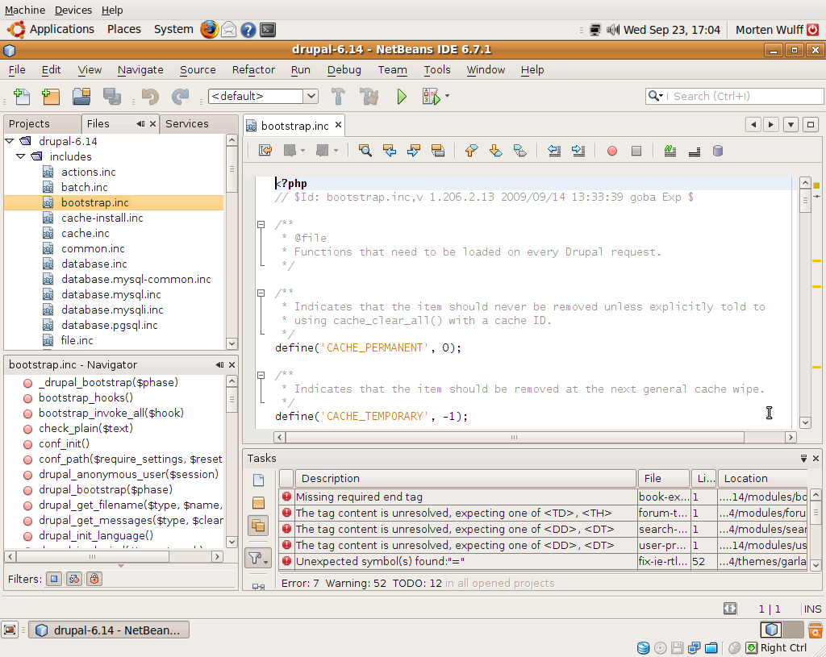
Task: Click the New Project toolbar icon
Action: coord(51,97)
